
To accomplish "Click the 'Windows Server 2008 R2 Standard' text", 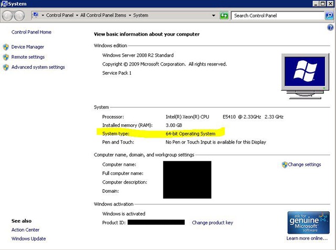I will tap(138, 55).
